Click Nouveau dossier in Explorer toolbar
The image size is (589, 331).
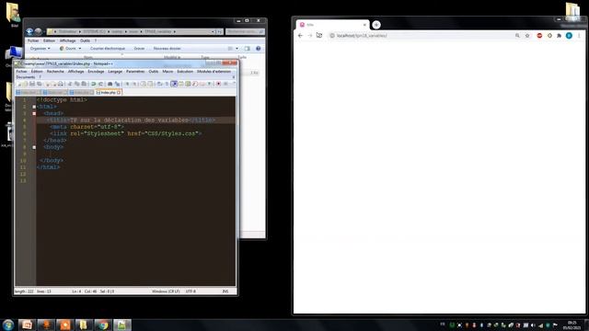167,49
